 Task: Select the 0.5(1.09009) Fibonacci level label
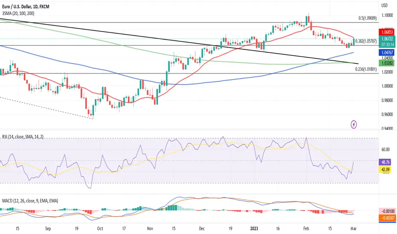coord(367,18)
